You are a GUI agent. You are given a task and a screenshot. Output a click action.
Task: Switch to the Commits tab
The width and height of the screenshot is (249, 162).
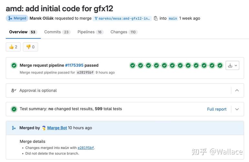coord(57,32)
